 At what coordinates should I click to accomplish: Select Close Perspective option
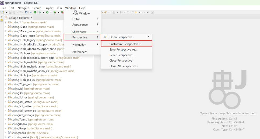(x=127, y=60)
